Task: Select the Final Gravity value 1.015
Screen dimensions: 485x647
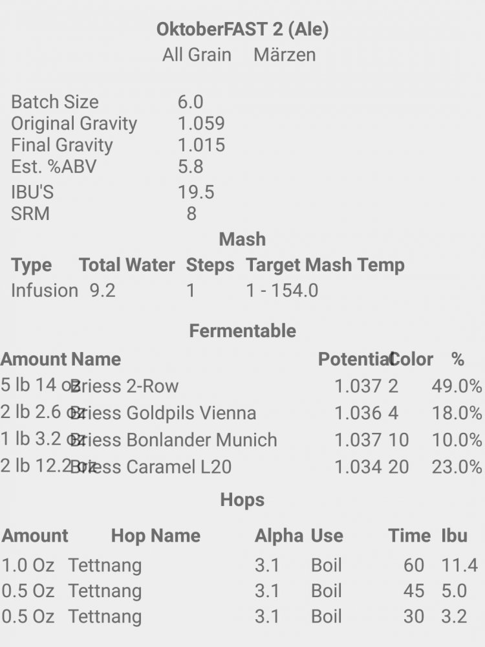Action: (x=201, y=145)
